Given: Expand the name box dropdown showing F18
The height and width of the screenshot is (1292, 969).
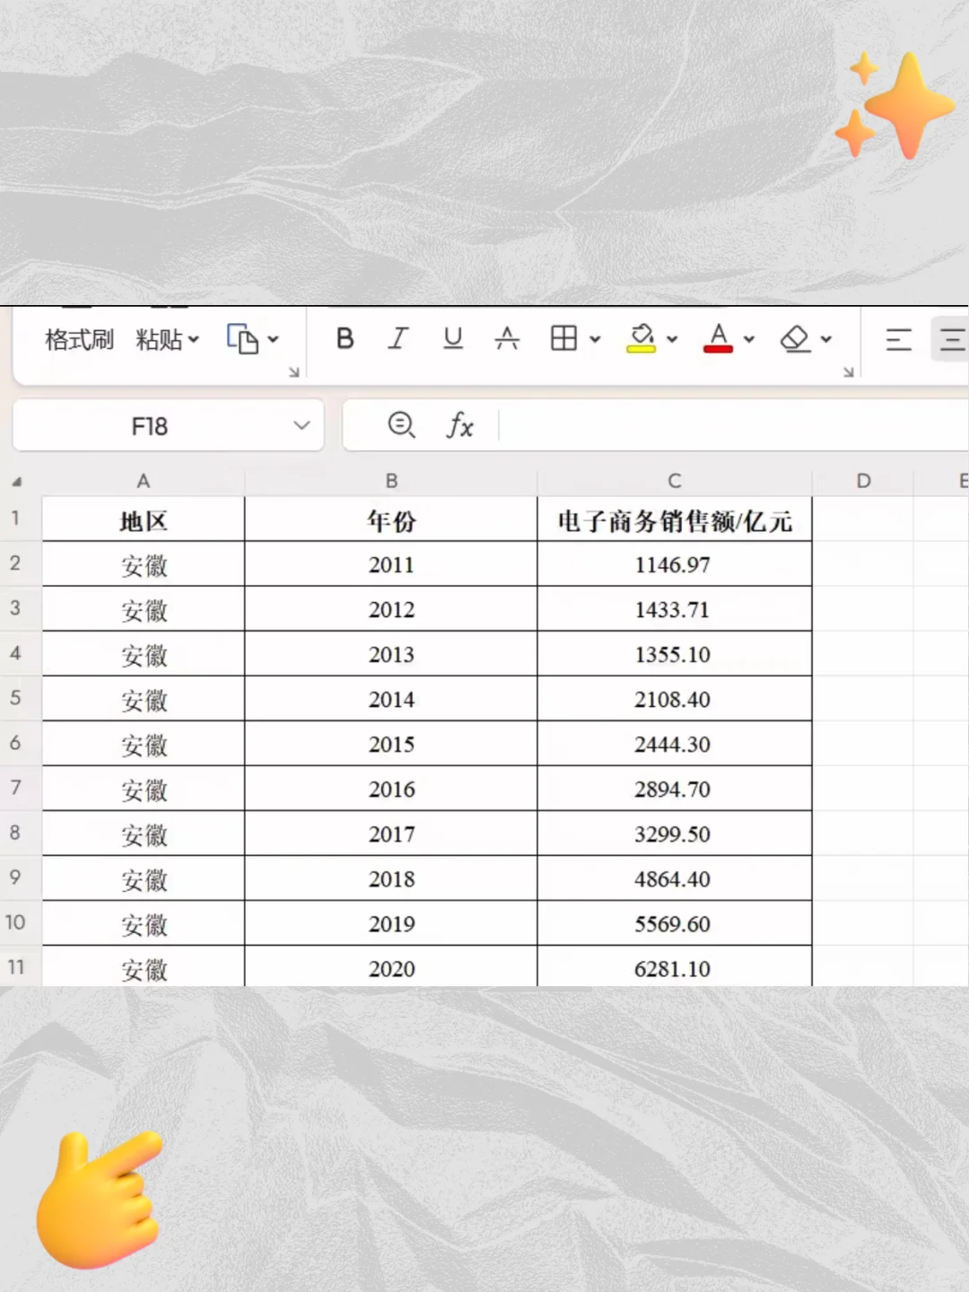Looking at the screenshot, I should 301,425.
